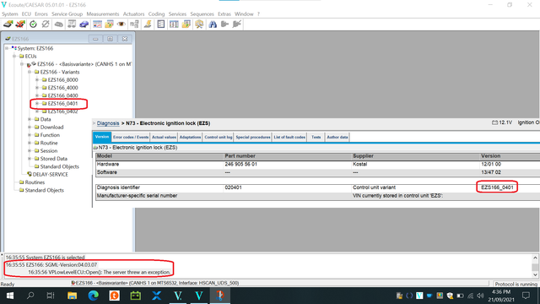Click the tools wrench toolbar icon
This screenshot has width=540, height=304.
pyautogui.click(x=199, y=24)
